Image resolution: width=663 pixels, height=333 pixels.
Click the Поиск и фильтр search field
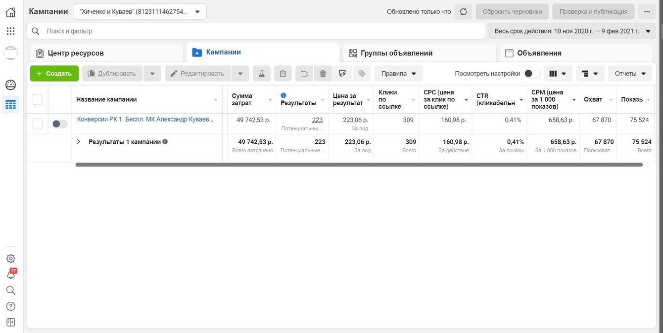coord(256,31)
